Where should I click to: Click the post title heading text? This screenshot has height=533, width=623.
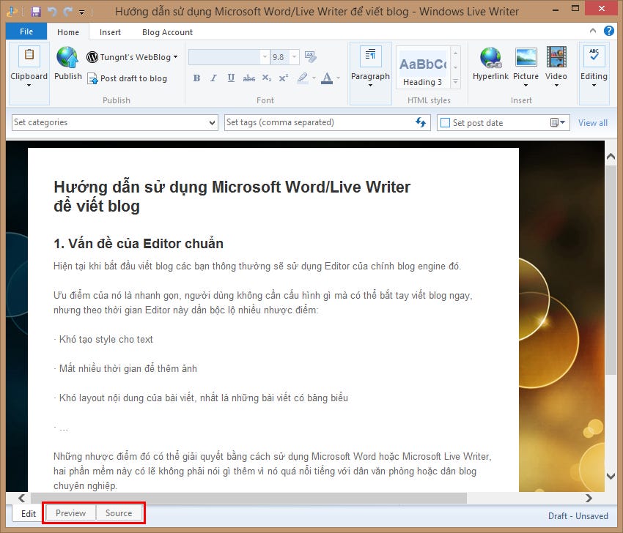(232, 196)
